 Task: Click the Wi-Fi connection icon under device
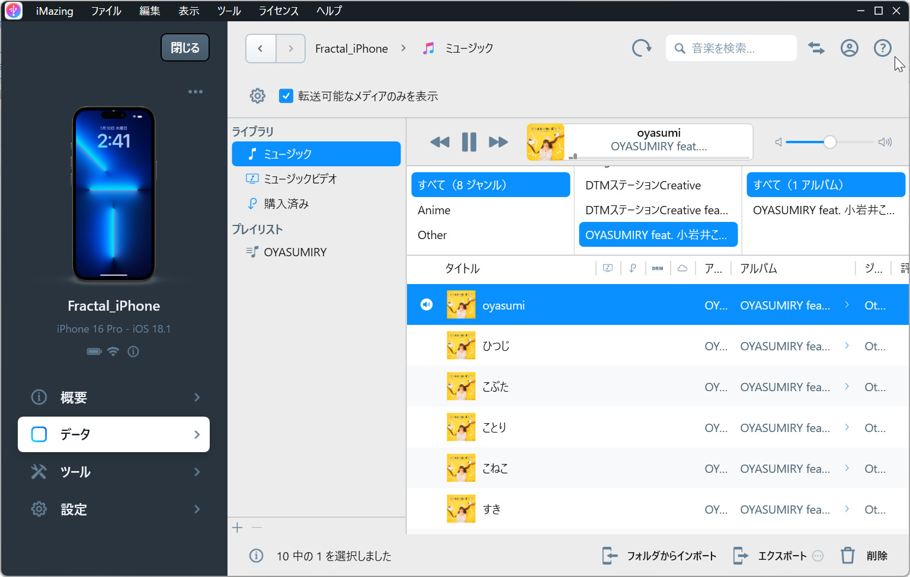pyautogui.click(x=113, y=352)
